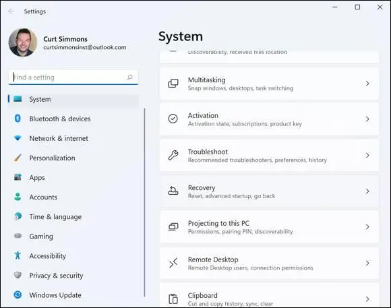Click the curtsimmonsinst@outlook.com email
This screenshot has width=391, height=308.
tap(85, 47)
